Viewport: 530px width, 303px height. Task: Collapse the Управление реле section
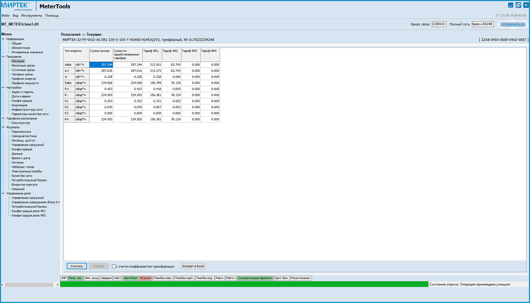(3, 193)
